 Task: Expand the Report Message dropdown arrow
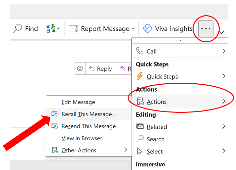(x=133, y=28)
